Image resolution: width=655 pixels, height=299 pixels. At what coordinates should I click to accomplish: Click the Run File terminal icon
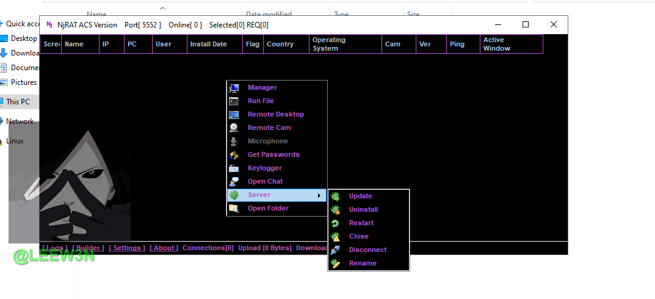coord(234,101)
